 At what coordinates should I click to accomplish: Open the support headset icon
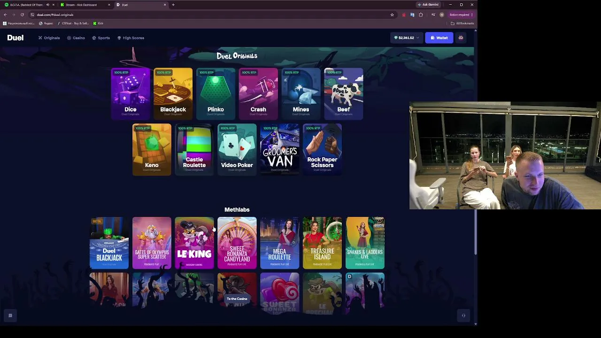463,315
